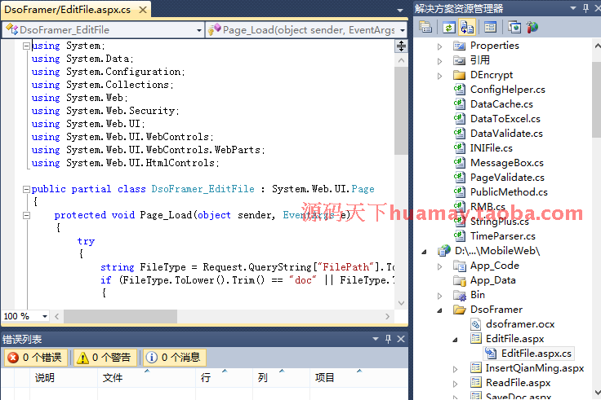
Task: Sort error list by 项目 column
Action: point(358,378)
